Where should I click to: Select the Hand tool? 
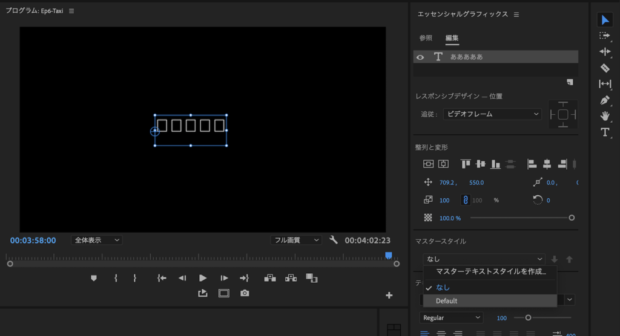604,116
